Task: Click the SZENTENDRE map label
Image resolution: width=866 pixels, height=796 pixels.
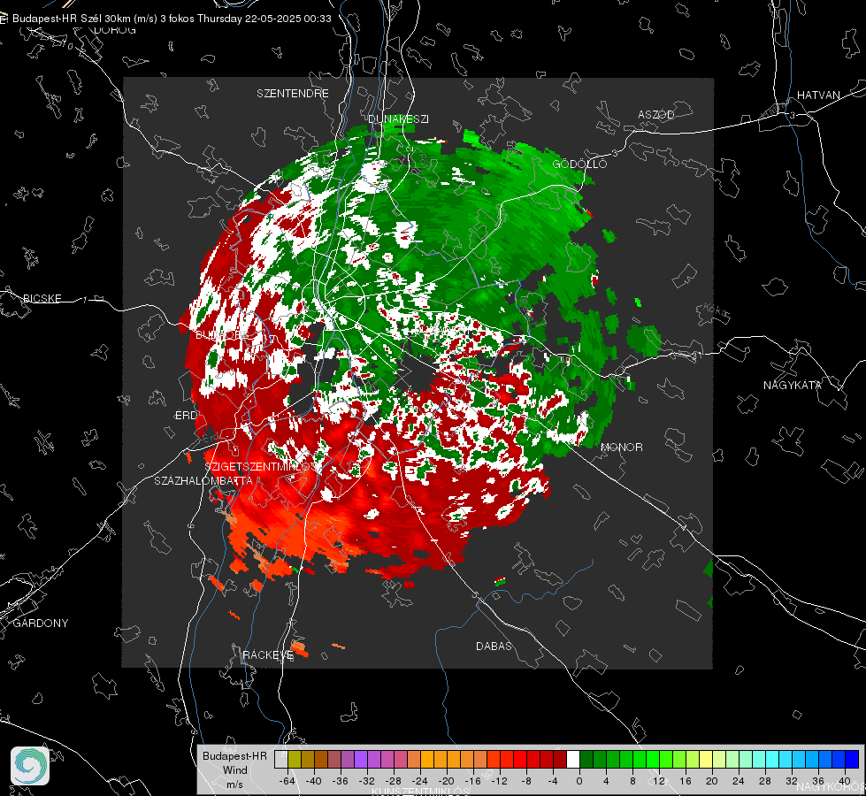Action: click(x=293, y=94)
